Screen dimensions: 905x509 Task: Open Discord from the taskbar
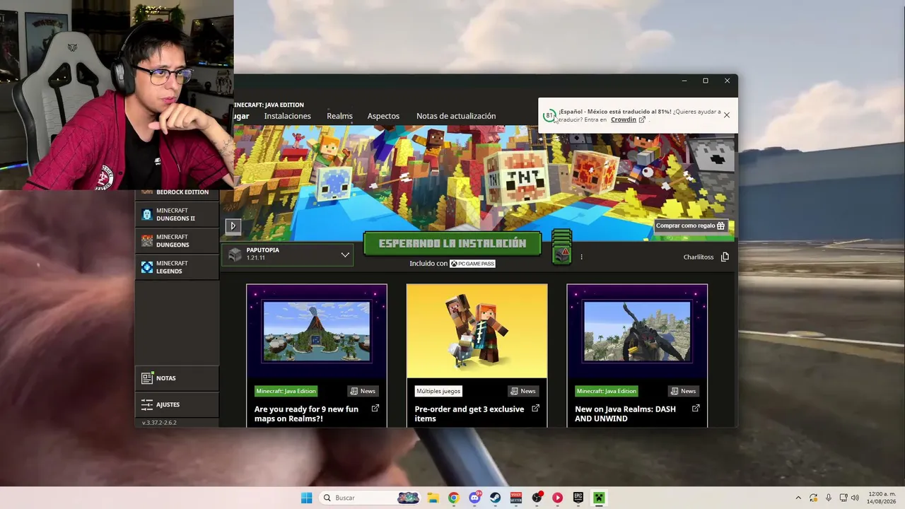[x=474, y=498]
